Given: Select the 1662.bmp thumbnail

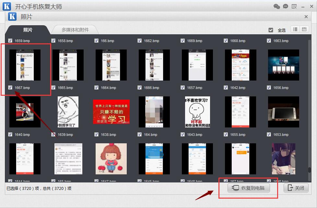Looking at the screenshot, I should click(x=154, y=65).
